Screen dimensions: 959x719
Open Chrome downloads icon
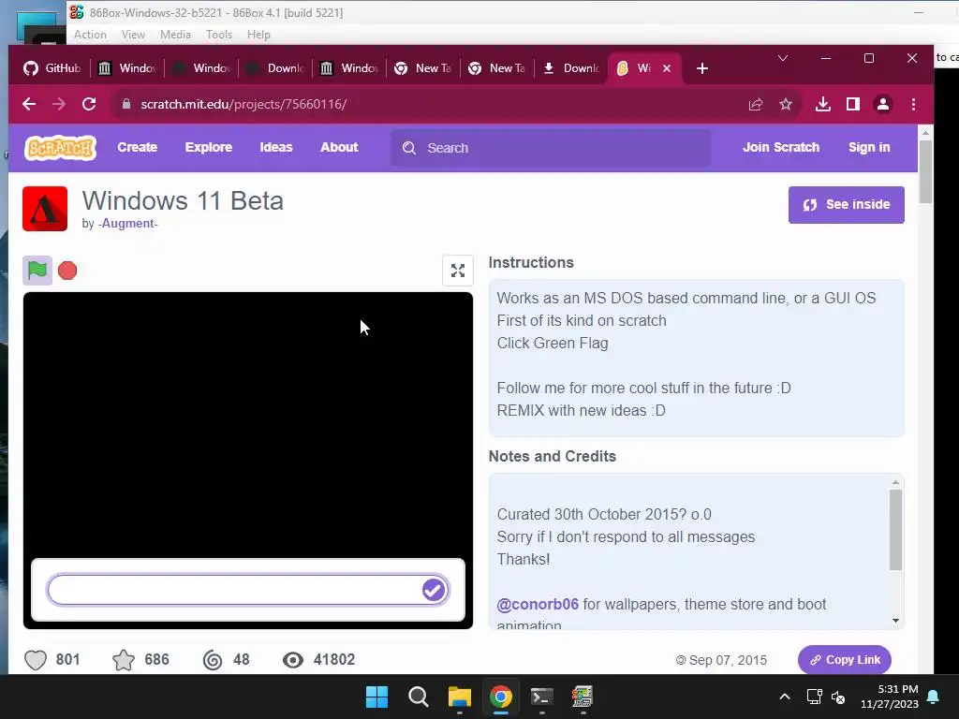(x=823, y=104)
